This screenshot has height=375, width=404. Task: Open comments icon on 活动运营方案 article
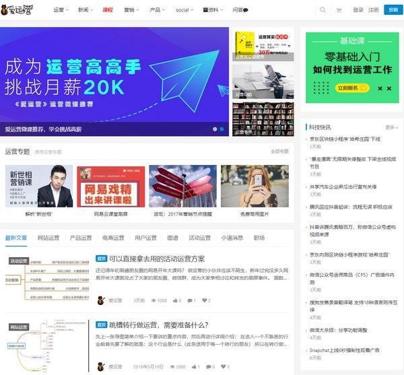click(x=190, y=300)
